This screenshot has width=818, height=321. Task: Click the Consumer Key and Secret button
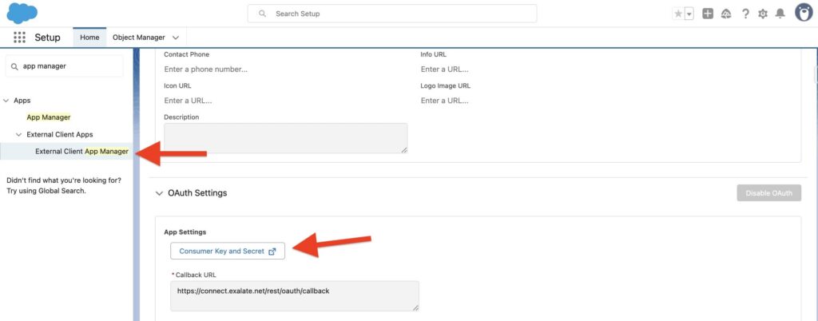[x=228, y=251]
